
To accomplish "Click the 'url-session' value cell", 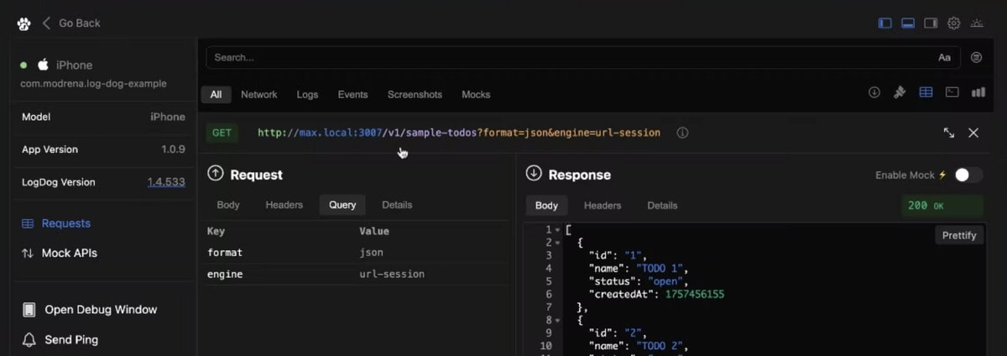I will tap(392, 274).
